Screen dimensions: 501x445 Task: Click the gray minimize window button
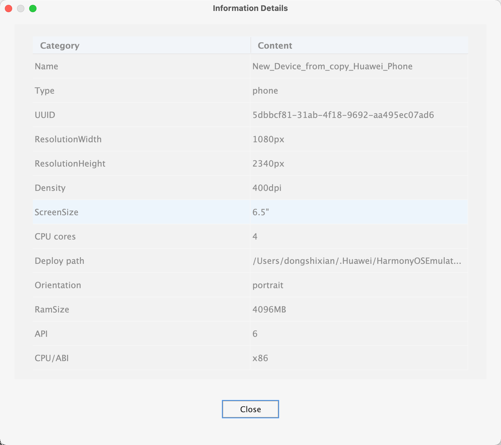click(21, 9)
